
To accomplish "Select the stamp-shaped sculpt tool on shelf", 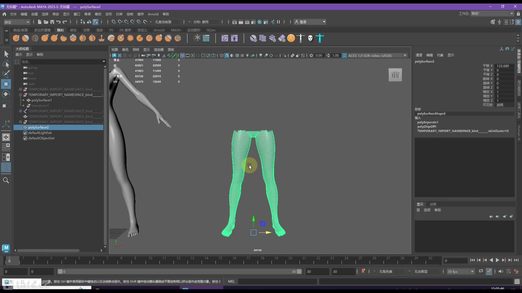I will (x=101, y=38).
